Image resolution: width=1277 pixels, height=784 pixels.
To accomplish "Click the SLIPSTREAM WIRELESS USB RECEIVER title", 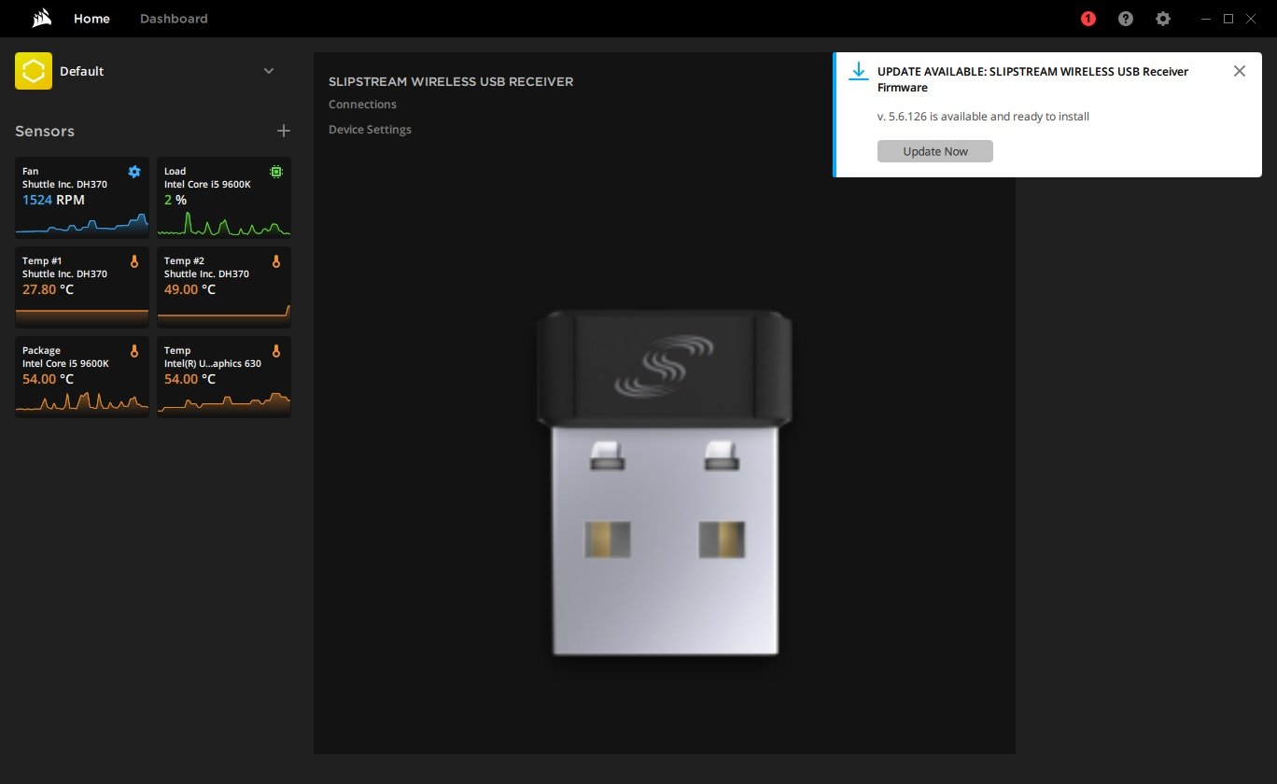I will pos(451,81).
